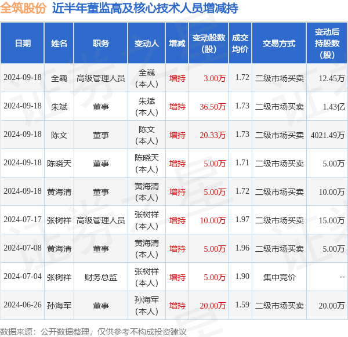Click average price 1.97

242,220
